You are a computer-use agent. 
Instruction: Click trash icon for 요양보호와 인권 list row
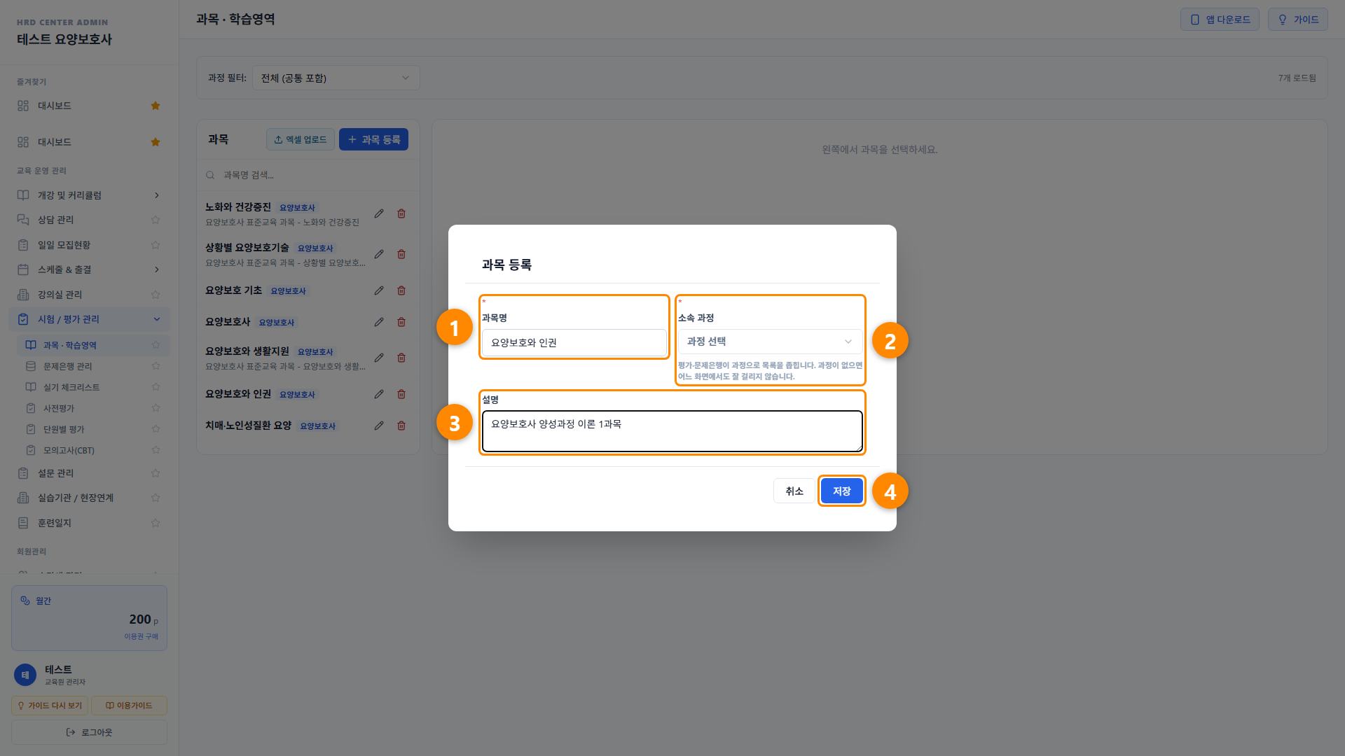401,394
